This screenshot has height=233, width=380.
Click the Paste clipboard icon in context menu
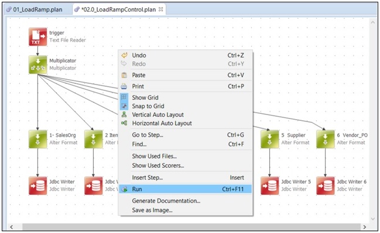[x=124, y=75]
